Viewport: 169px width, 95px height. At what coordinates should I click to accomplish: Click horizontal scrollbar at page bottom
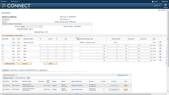[x=77, y=94]
